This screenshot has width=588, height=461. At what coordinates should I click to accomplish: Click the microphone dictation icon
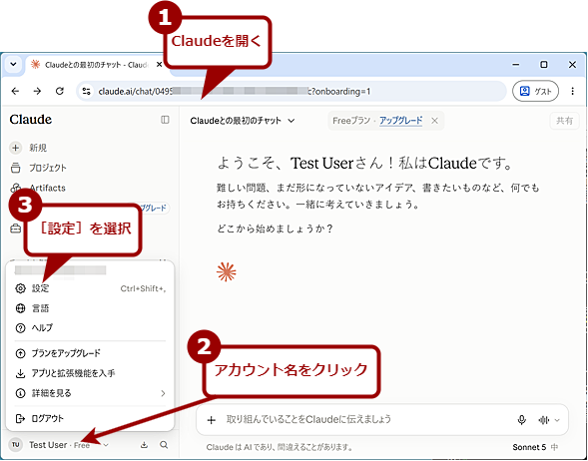(521, 420)
